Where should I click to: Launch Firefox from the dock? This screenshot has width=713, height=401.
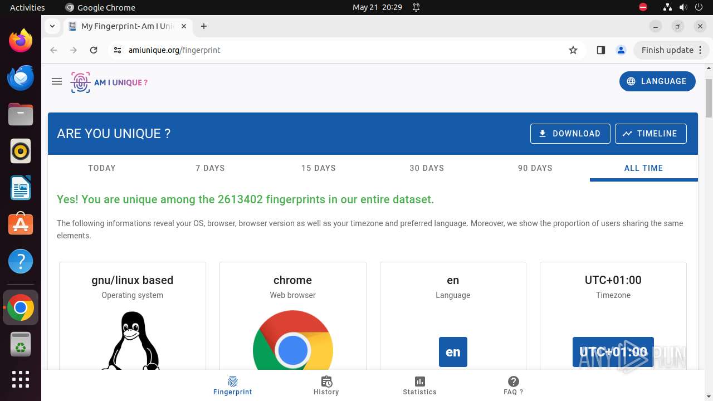(x=21, y=41)
